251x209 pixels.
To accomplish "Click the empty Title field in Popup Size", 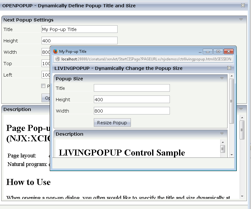I will (x=132, y=88).
